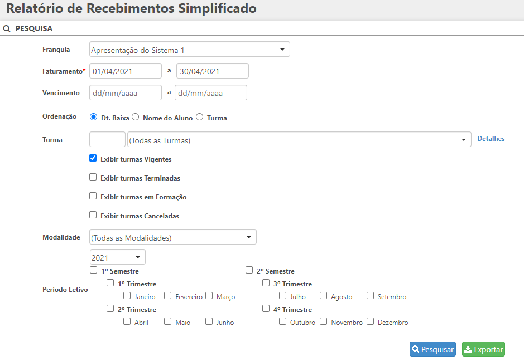Click the green Exportar button
The image size is (524, 361).
tap(483, 349)
